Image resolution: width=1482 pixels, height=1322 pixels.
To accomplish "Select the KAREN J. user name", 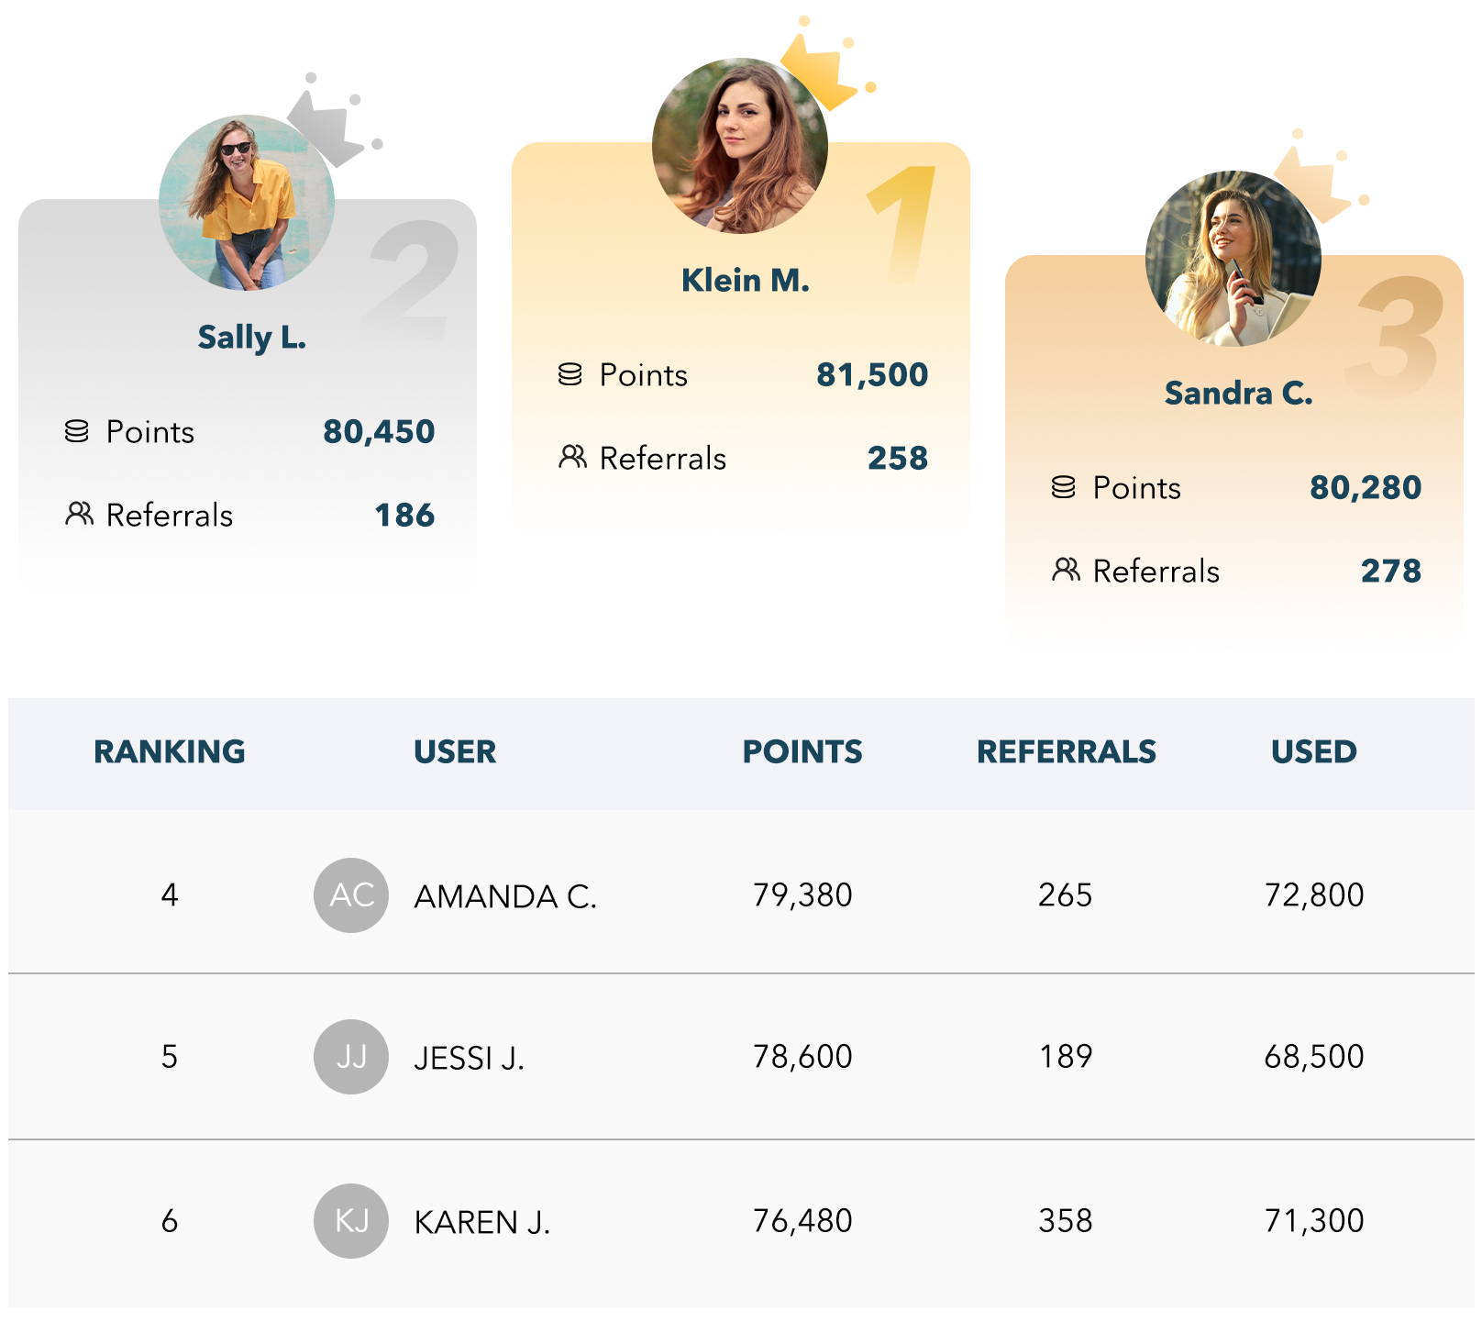I will [482, 1222].
